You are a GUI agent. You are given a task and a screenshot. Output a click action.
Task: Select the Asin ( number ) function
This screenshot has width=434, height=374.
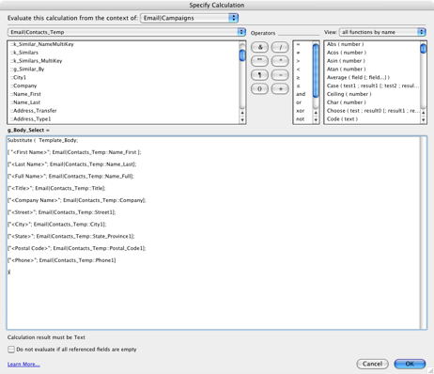click(x=372, y=61)
